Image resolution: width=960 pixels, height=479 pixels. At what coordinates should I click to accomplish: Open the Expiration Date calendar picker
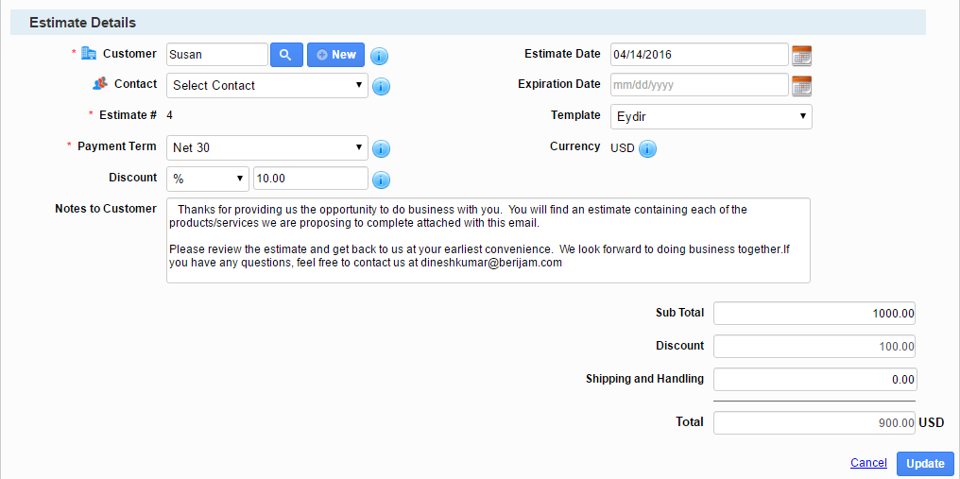[x=801, y=86]
